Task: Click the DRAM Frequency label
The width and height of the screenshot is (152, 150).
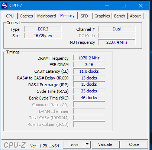Action: (x=53, y=58)
